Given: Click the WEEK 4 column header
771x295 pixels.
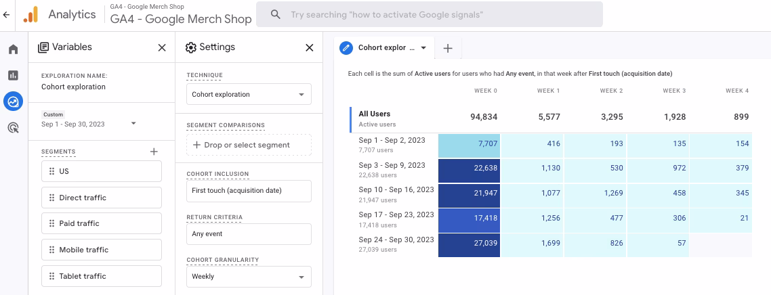Looking at the screenshot, I should (737, 91).
